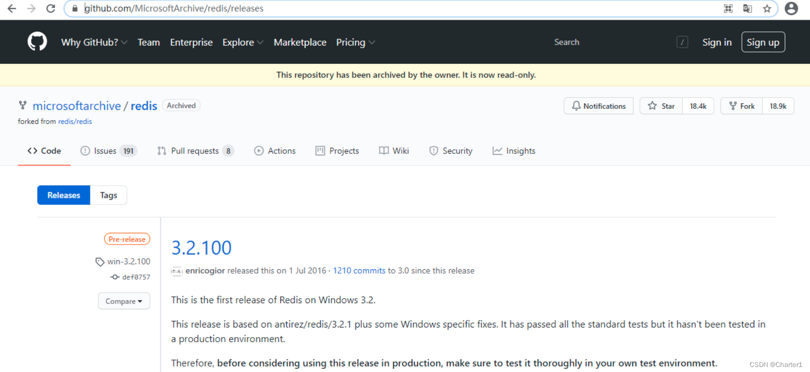The height and width of the screenshot is (372, 810).
Task: Open the Wiki tab
Action: [394, 151]
